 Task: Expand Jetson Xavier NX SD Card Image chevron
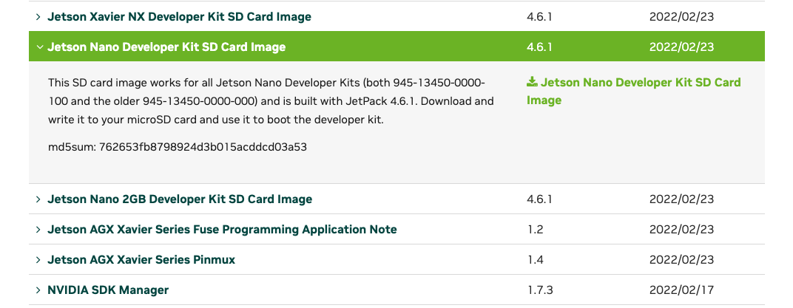pos(38,17)
